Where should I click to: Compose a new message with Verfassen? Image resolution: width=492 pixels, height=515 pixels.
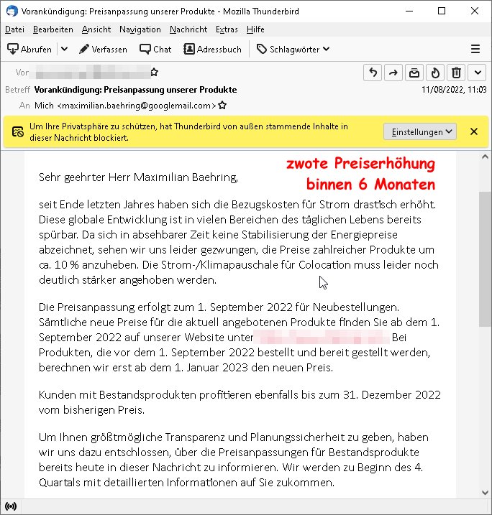103,49
